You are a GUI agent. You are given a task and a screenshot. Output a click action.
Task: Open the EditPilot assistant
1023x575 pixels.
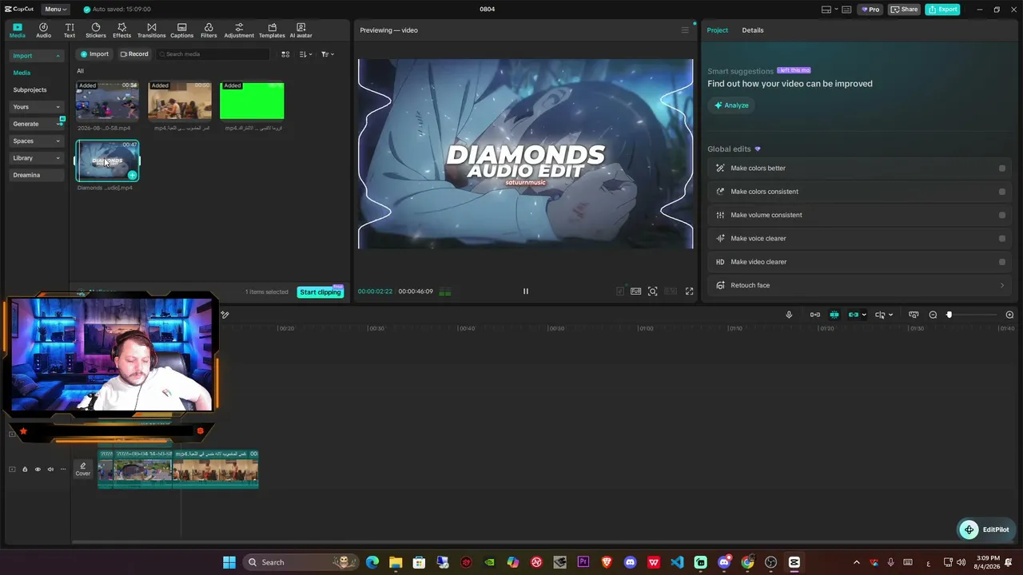click(985, 529)
